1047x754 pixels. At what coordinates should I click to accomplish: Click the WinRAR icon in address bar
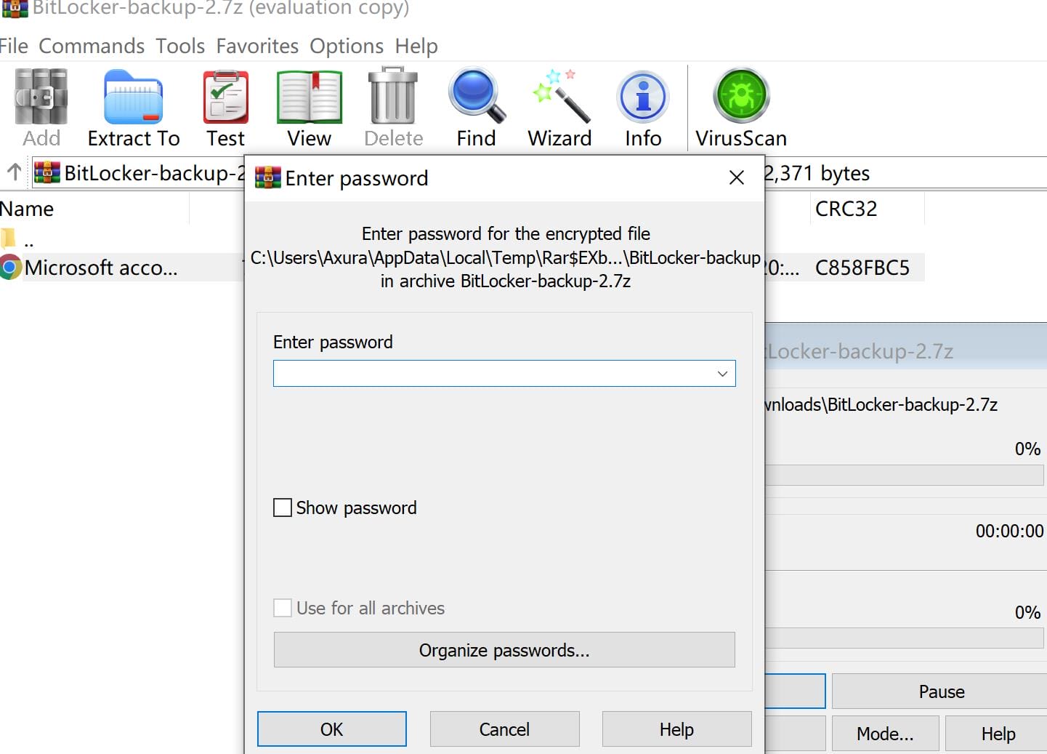[x=47, y=172]
